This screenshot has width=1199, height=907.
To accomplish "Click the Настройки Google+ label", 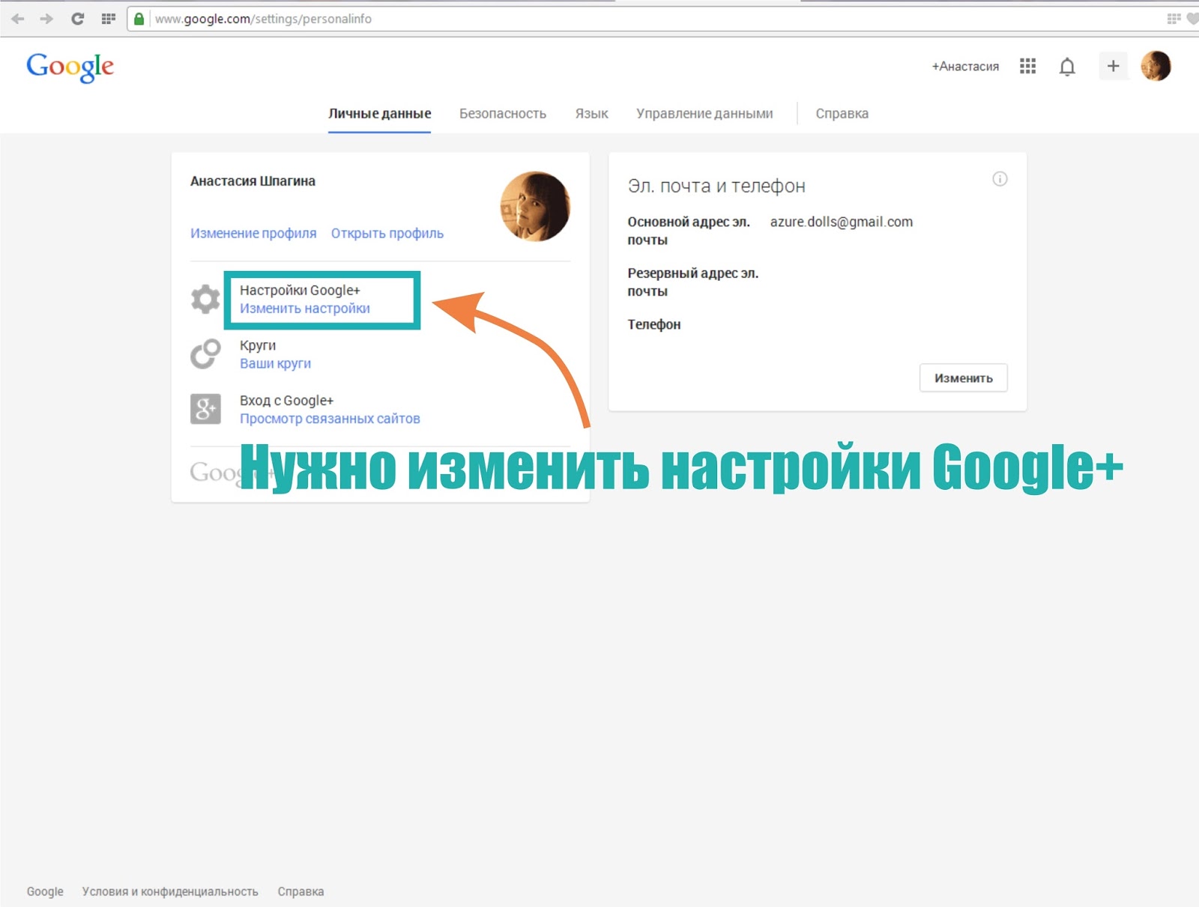I will 300,291.
